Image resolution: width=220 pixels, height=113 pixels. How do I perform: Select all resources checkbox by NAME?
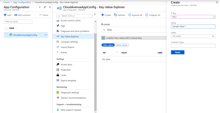click(6, 28)
